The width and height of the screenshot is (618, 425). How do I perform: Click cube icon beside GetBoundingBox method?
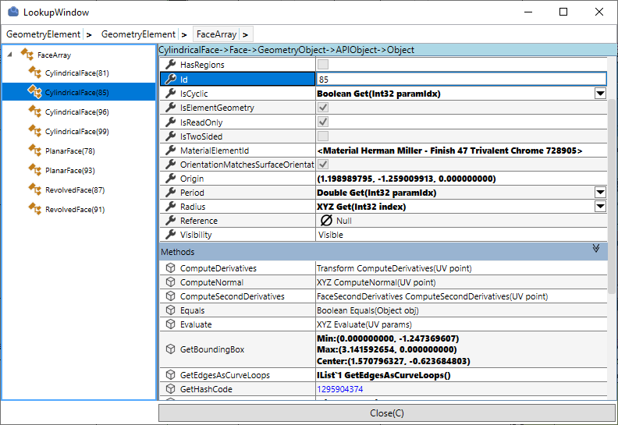pyautogui.click(x=170, y=349)
